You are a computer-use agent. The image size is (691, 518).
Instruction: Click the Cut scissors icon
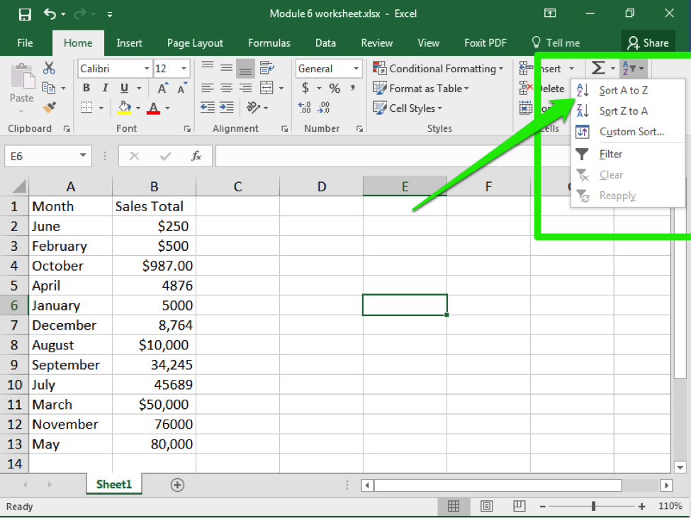click(x=49, y=68)
